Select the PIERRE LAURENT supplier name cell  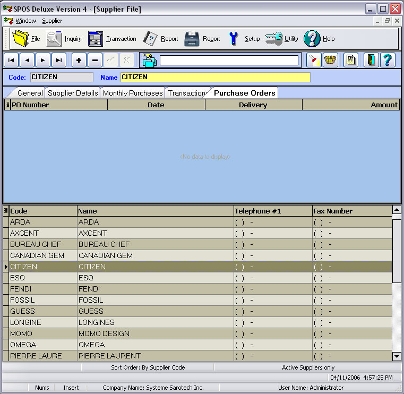[156, 356]
